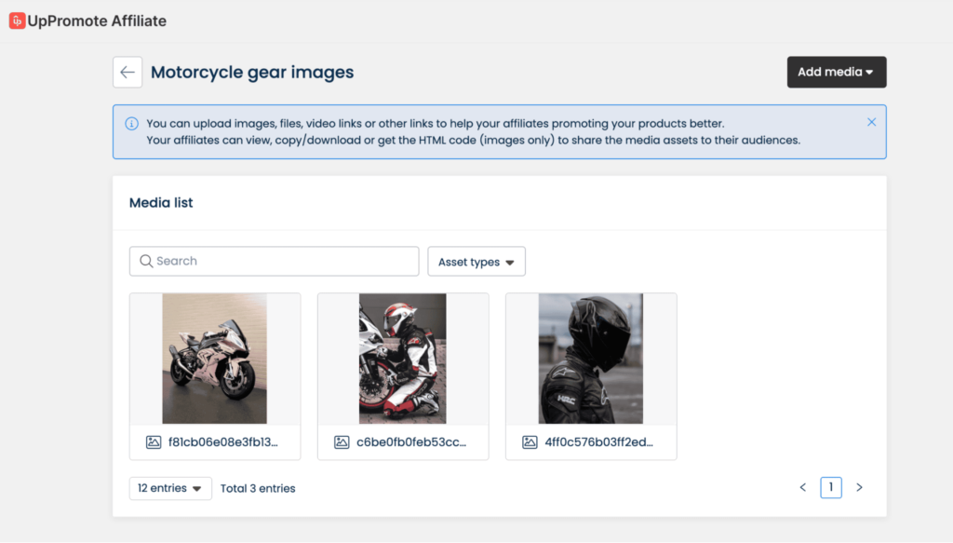
Task: Click the magnifier icon in the search box
Action: (x=145, y=262)
